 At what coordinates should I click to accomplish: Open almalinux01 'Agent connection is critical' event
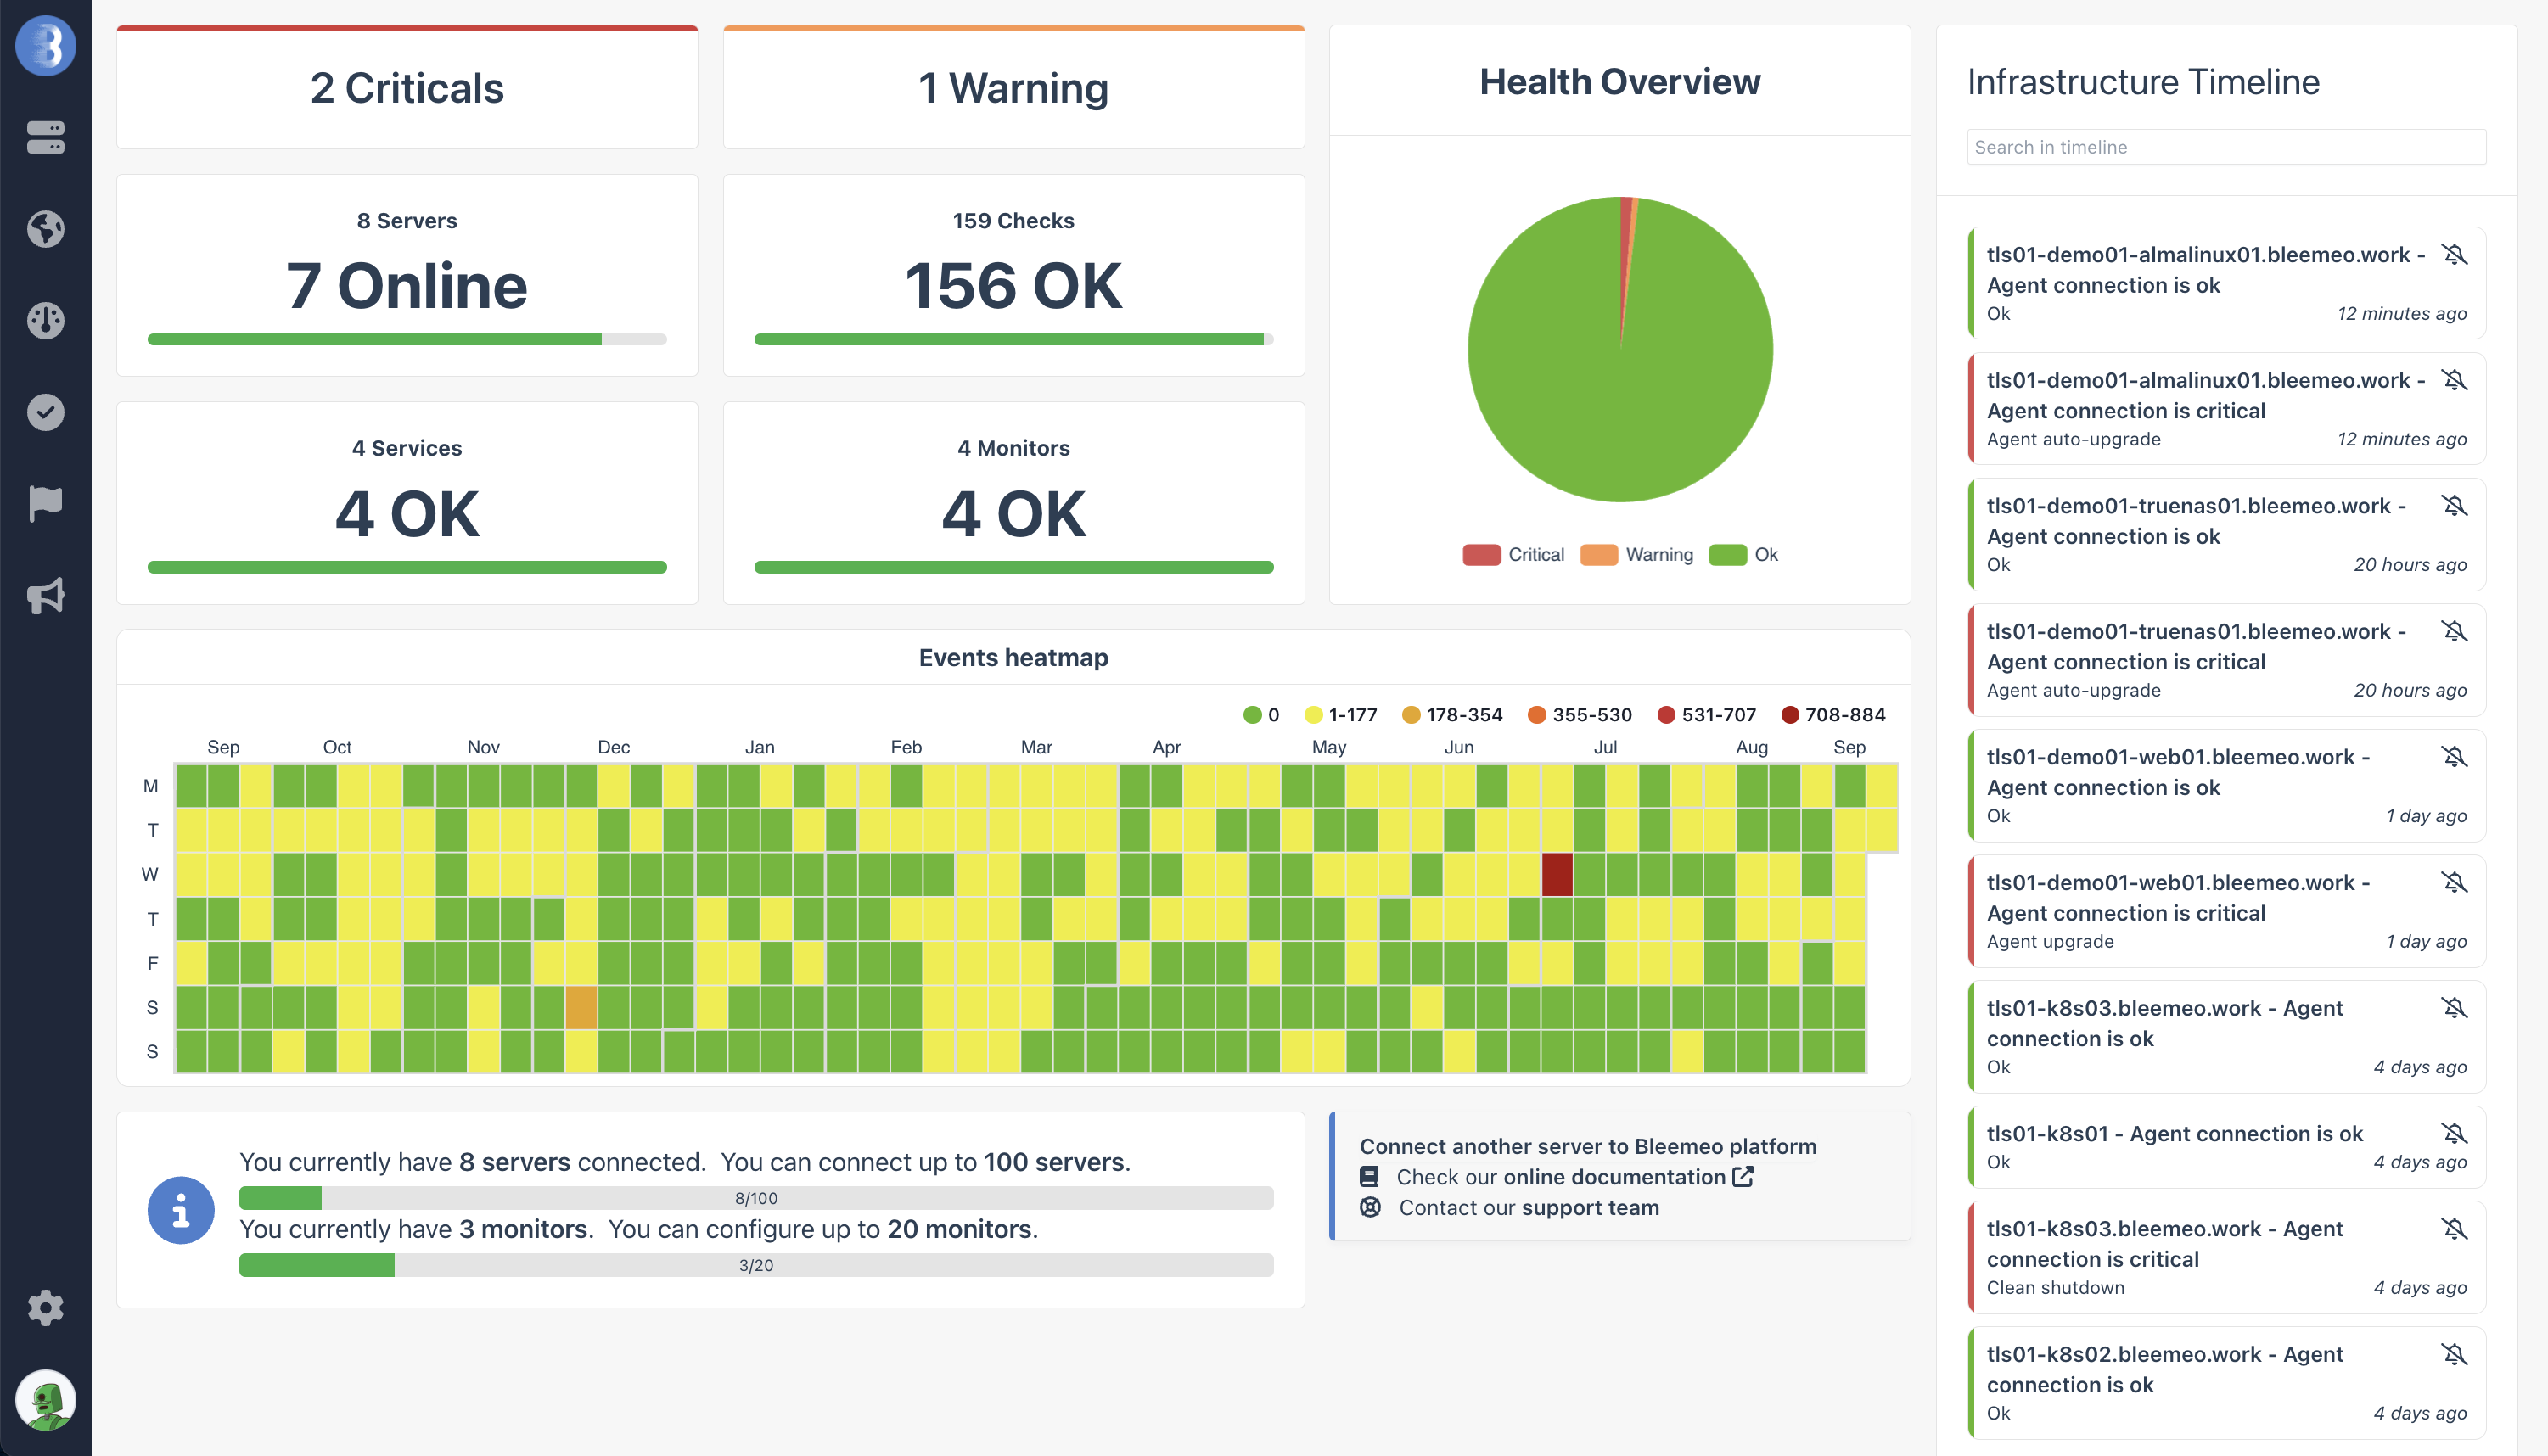click(x=2226, y=408)
